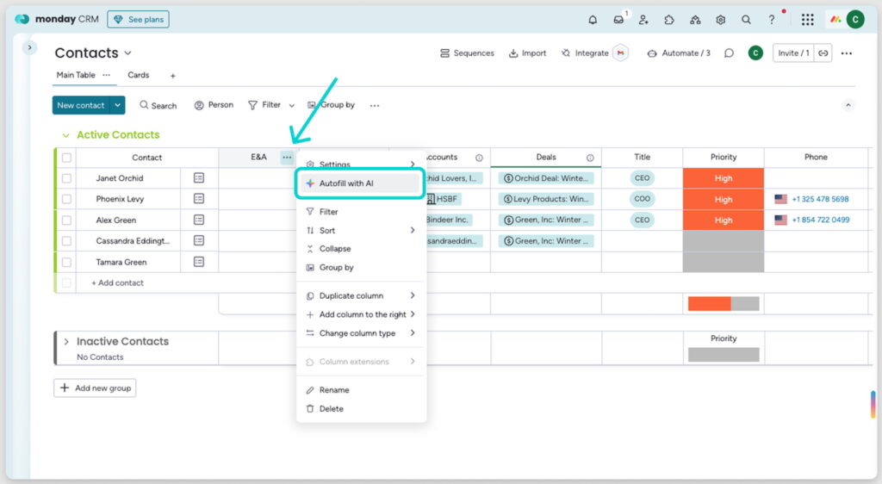This screenshot has height=484, width=882.
Task: Expand the Inactive Contacts group
Action: click(66, 342)
